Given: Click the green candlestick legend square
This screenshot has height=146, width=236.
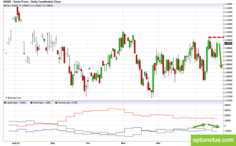Looking at the screenshot, I should coord(5,6).
